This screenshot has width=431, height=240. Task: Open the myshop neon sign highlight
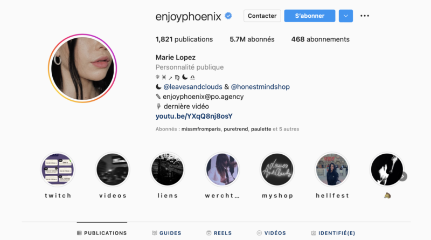(x=277, y=169)
